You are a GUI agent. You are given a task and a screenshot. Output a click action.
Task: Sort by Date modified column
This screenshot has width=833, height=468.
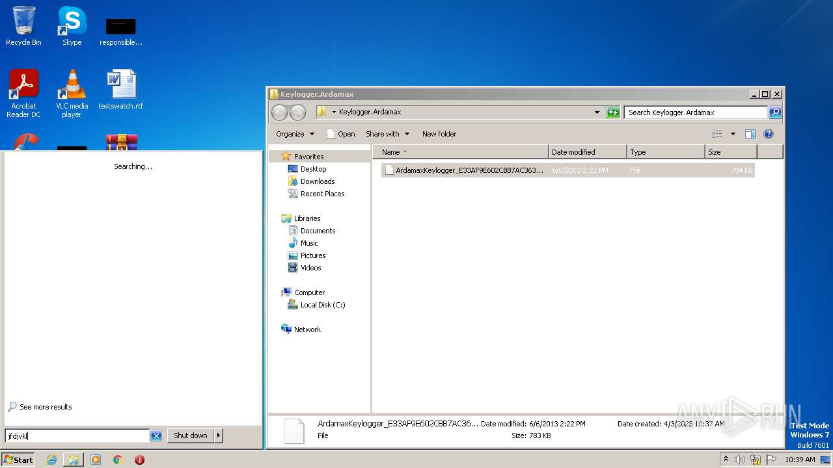pos(588,152)
